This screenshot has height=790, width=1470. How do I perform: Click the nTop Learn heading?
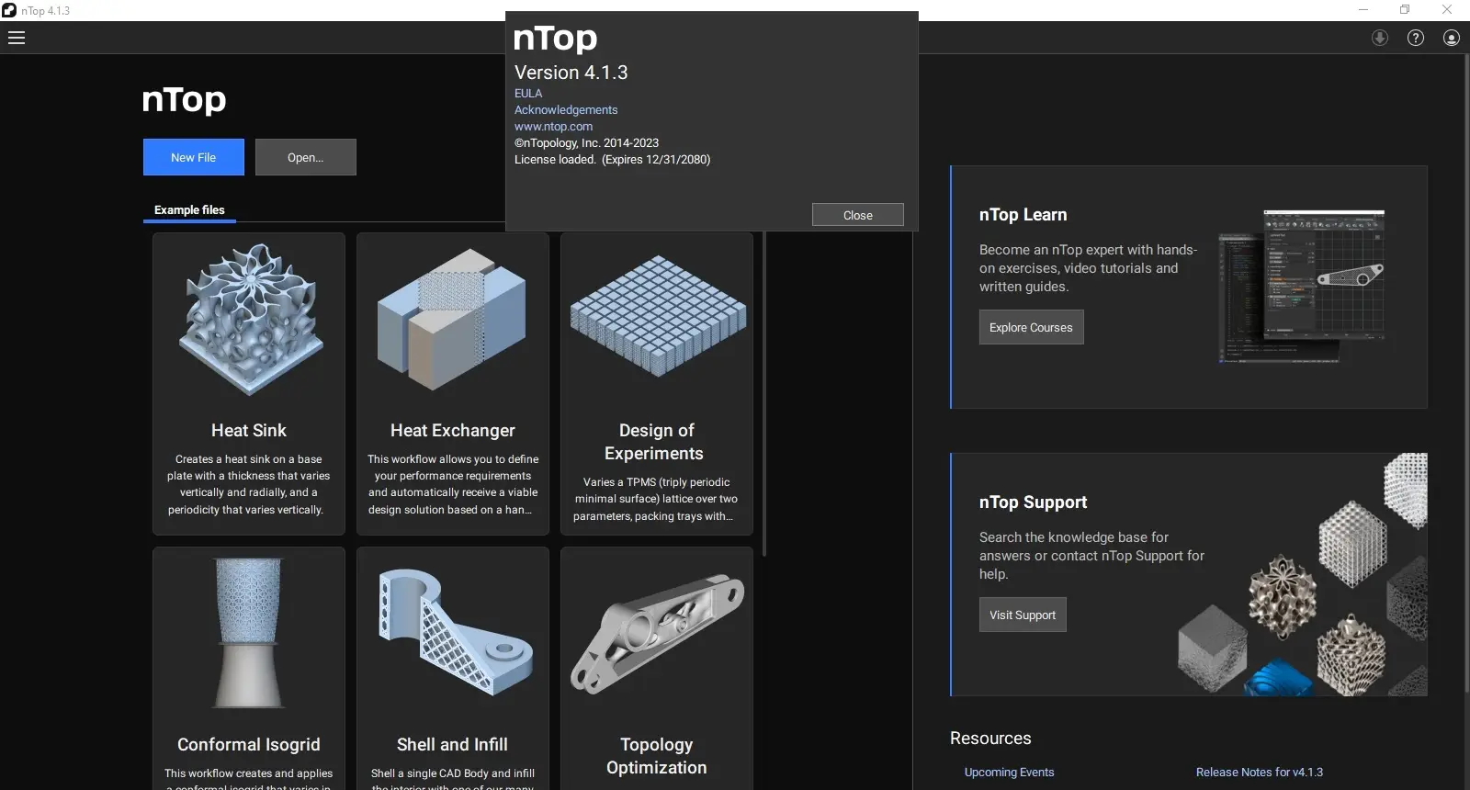[1023, 215]
